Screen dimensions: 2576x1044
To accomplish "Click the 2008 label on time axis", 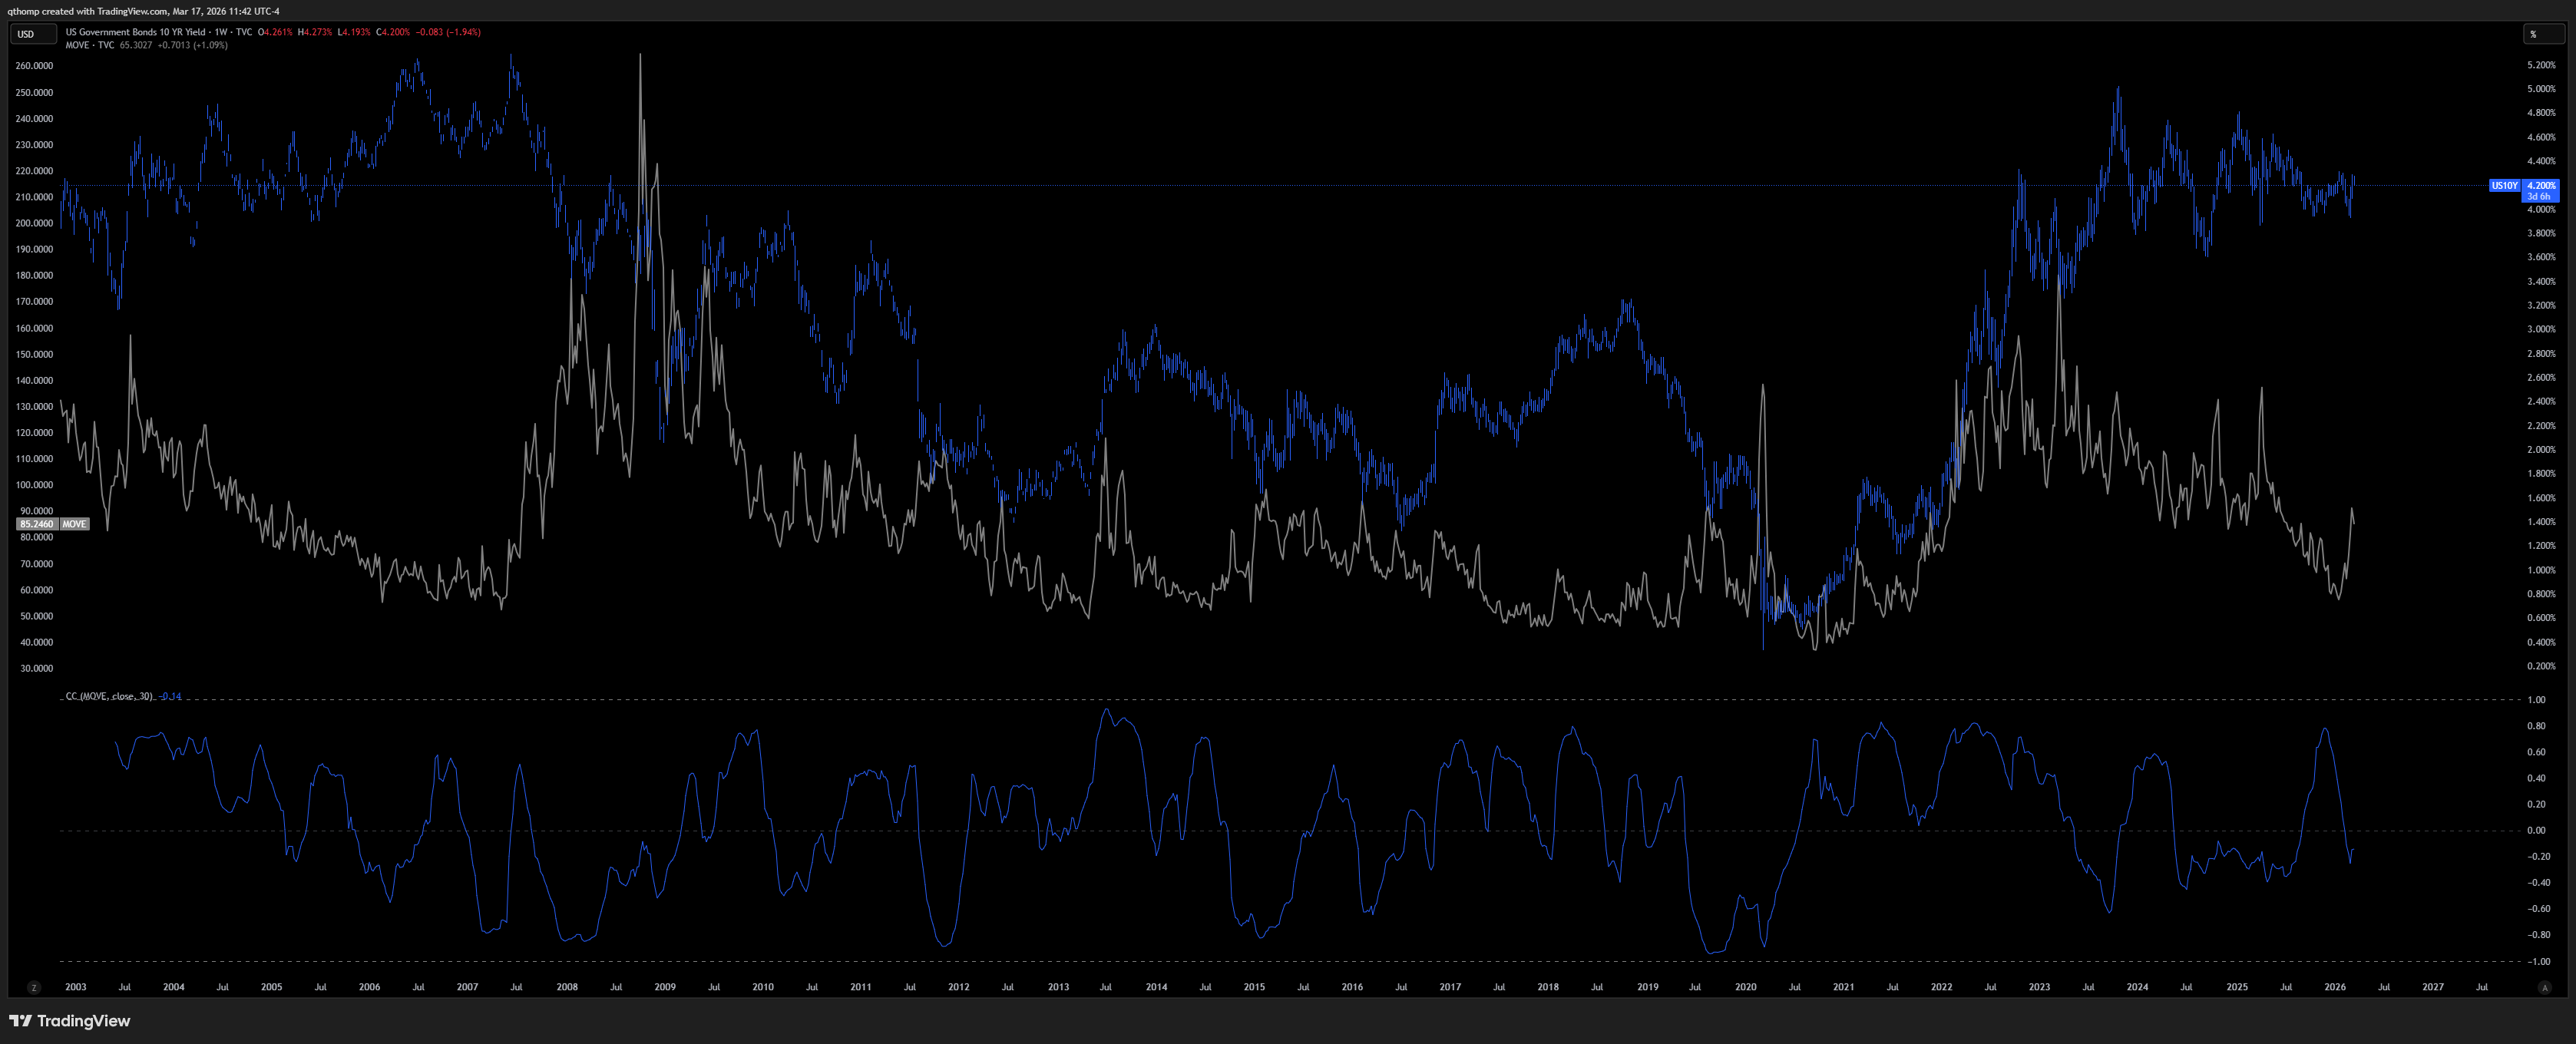I will 567,987.
